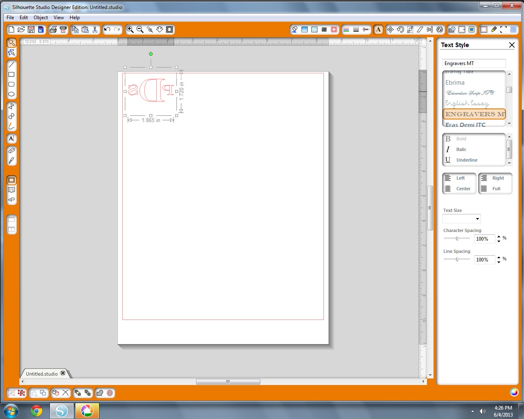This screenshot has width=524, height=419.
Task: Open the Text Size dropdown
Action: coord(461,219)
